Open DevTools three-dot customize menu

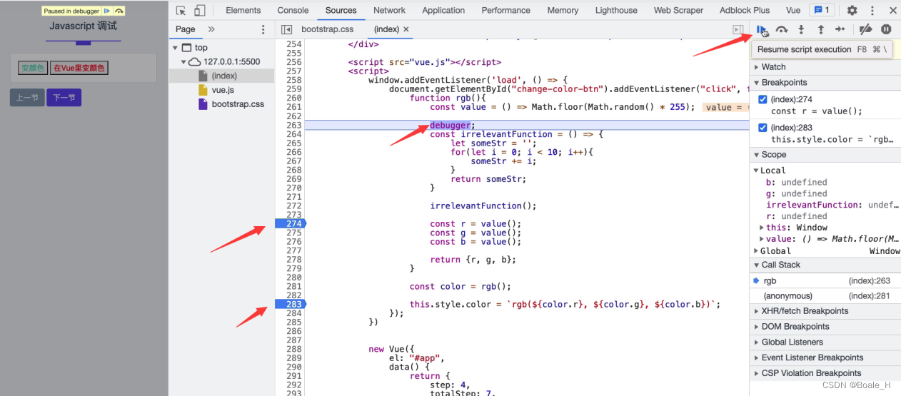coord(872,10)
